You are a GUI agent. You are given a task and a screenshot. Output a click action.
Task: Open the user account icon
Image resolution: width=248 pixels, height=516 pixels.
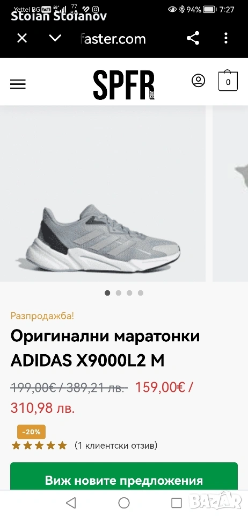[x=199, y=81]
